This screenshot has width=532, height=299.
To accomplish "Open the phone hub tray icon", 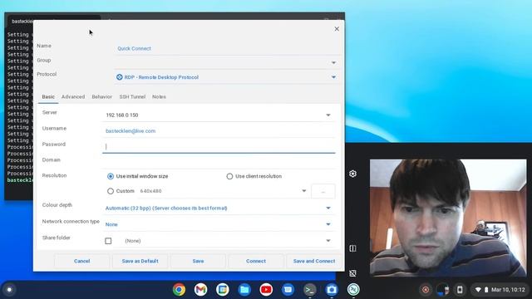I will (x=460, y=290).
